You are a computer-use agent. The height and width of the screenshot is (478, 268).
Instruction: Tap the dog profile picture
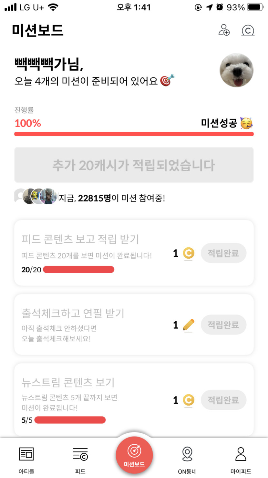[x=236, y=70]
